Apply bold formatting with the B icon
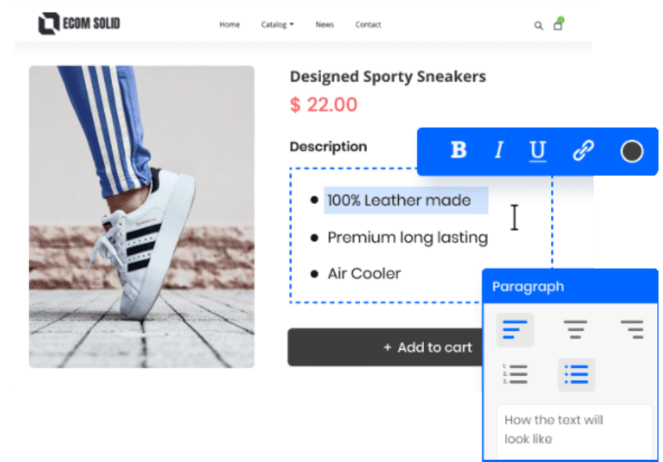Viewport: 663px width, 462px height. [x=459, y=150]
